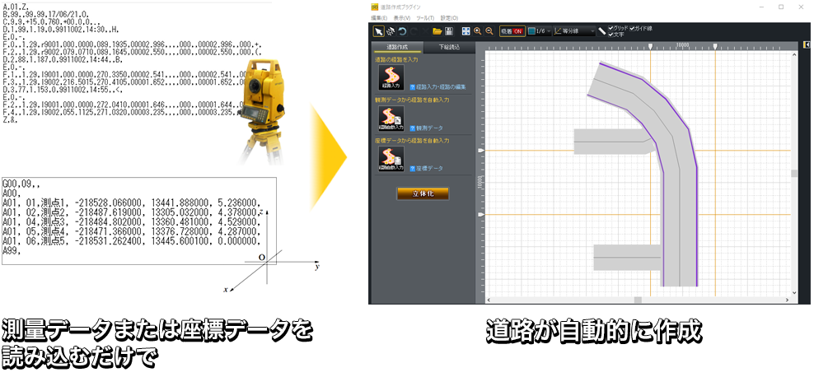Select the arrow pointer tool
The height and width of the screenshot is (377, 814).
click(x=378, y=31)
